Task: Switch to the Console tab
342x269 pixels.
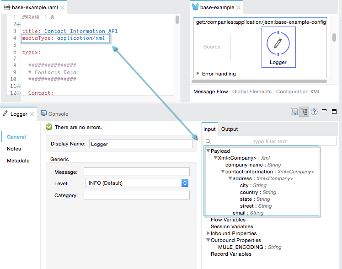Action: (54, 114)
